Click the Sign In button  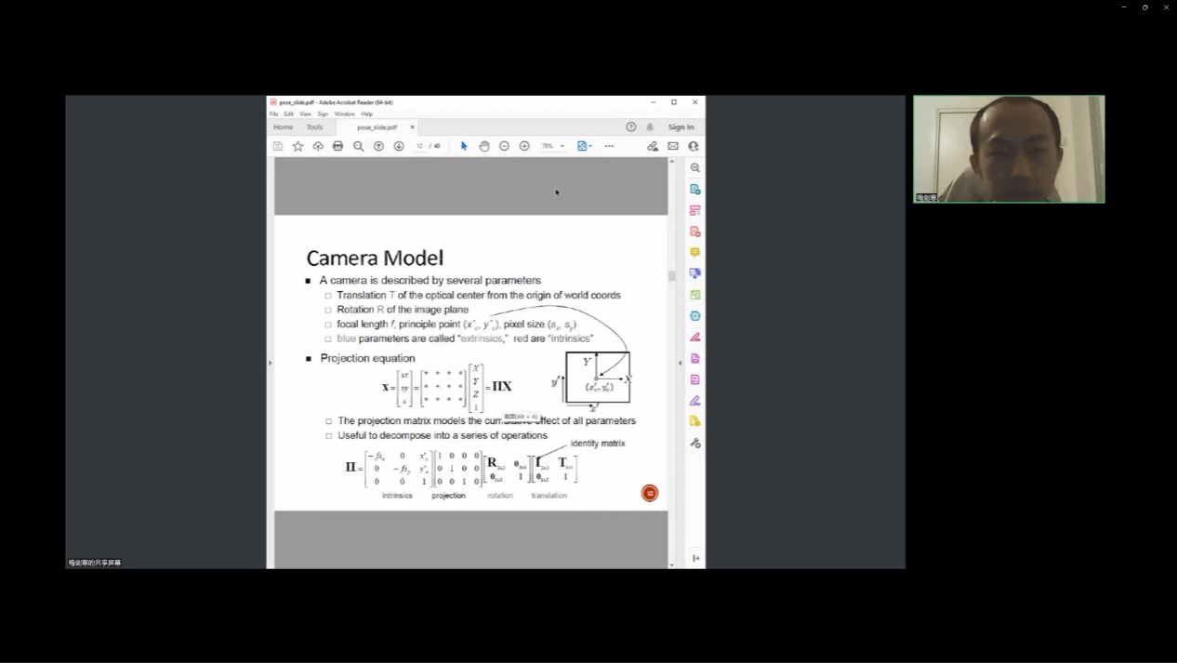pyautogui.click(x=681, y=126)
